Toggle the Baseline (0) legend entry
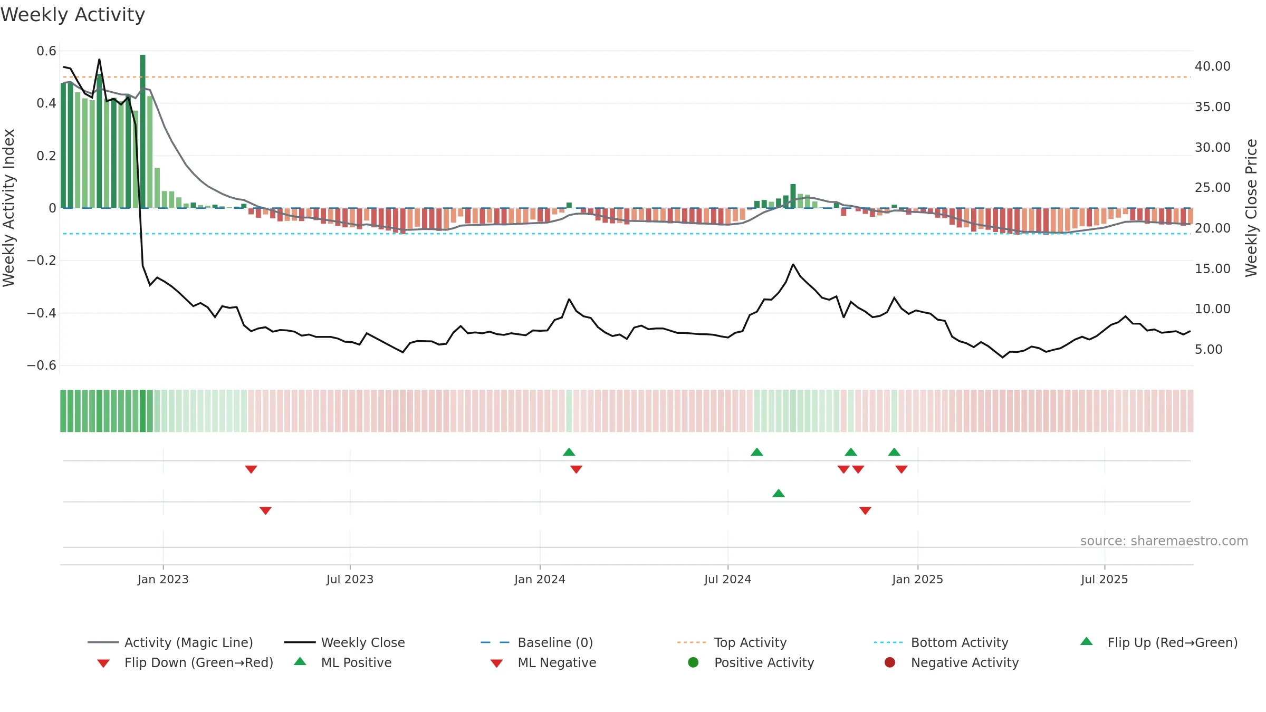Viewport: 1266px width, 712px height. point(537,642)
